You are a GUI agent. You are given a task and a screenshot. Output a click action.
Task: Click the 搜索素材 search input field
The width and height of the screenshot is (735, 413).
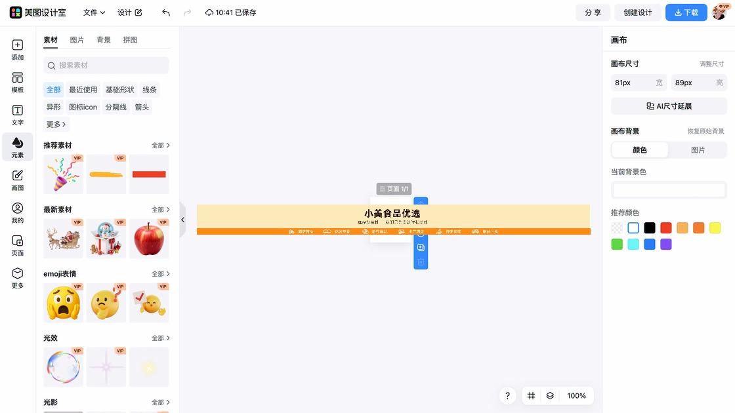pos(105,66)
